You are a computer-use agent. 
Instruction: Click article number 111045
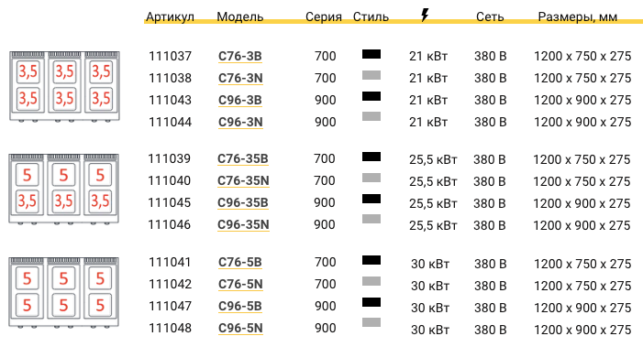click(x=170, y=202)
